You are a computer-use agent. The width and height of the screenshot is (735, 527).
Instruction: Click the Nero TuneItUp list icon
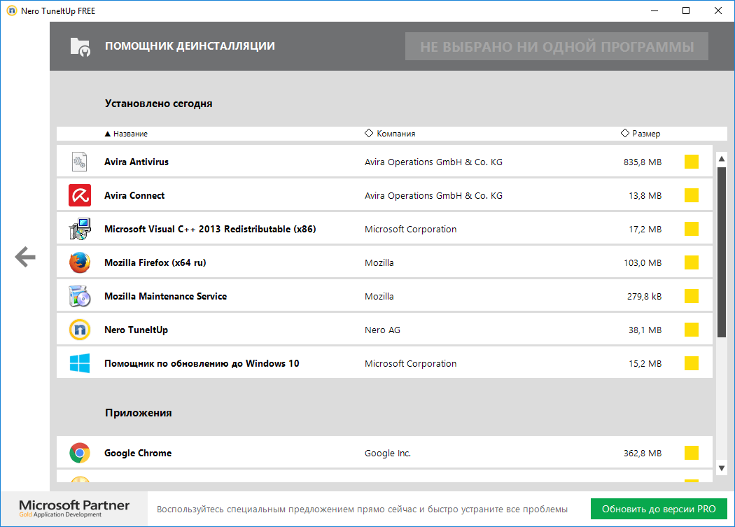[x=80, y=330]
